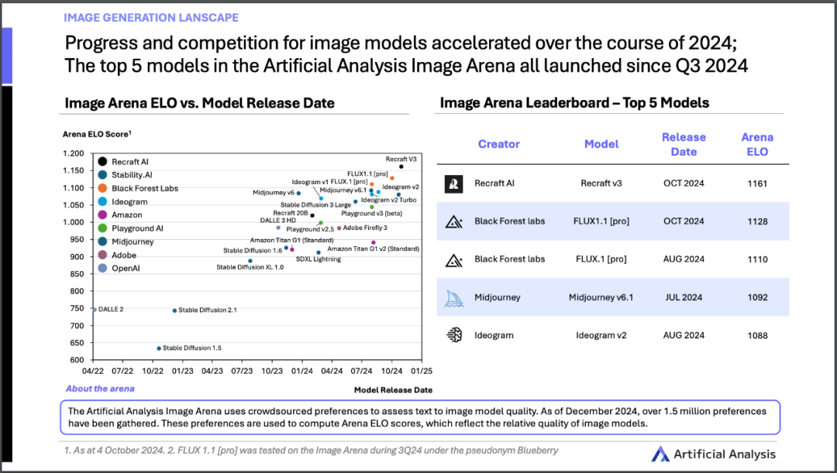Click the Stable Diffusion XL 1.0 data point
Screen dimensions: 837x473
coord(250,262)
